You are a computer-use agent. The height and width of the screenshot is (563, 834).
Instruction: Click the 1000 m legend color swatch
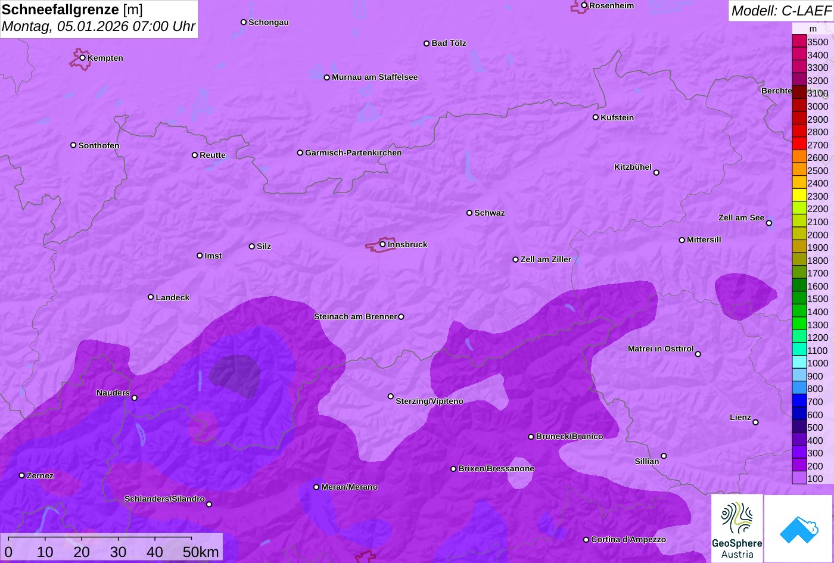pyautogui.click(x=799, y=362)
